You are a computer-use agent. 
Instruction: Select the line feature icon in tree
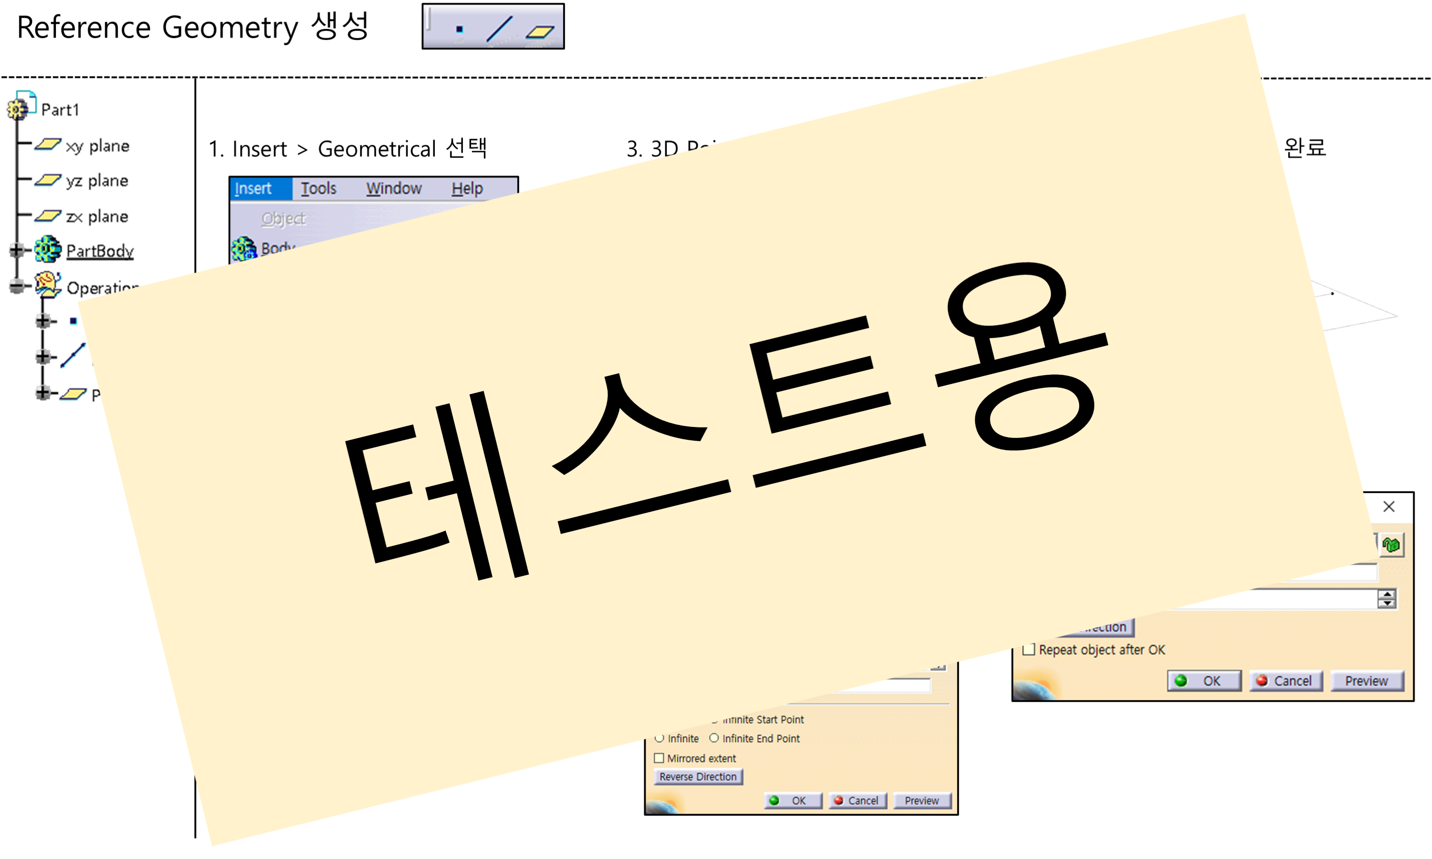pyautogui.click(x=73, y=355)
